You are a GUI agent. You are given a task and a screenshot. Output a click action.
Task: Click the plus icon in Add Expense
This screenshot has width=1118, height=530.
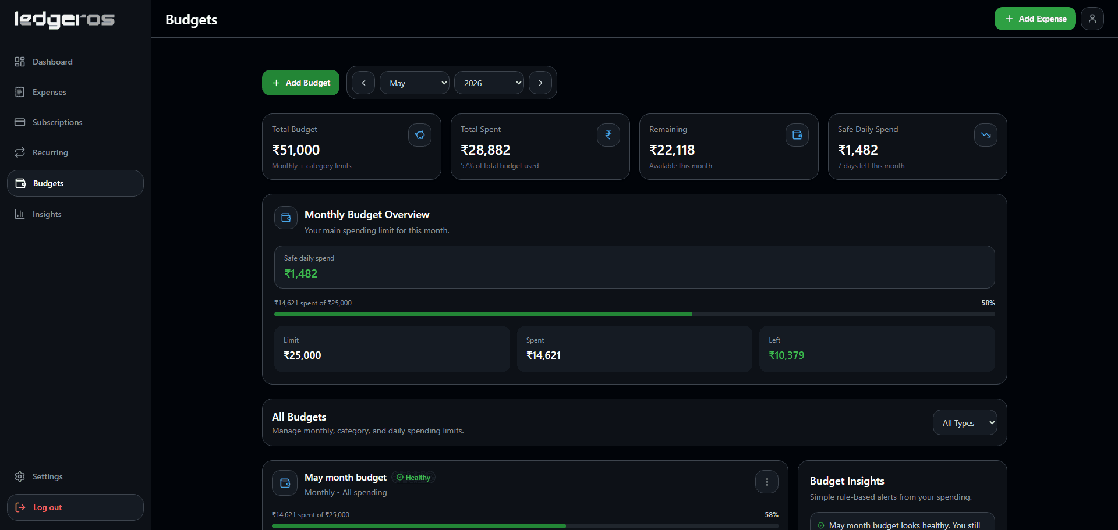[1009, 19]
